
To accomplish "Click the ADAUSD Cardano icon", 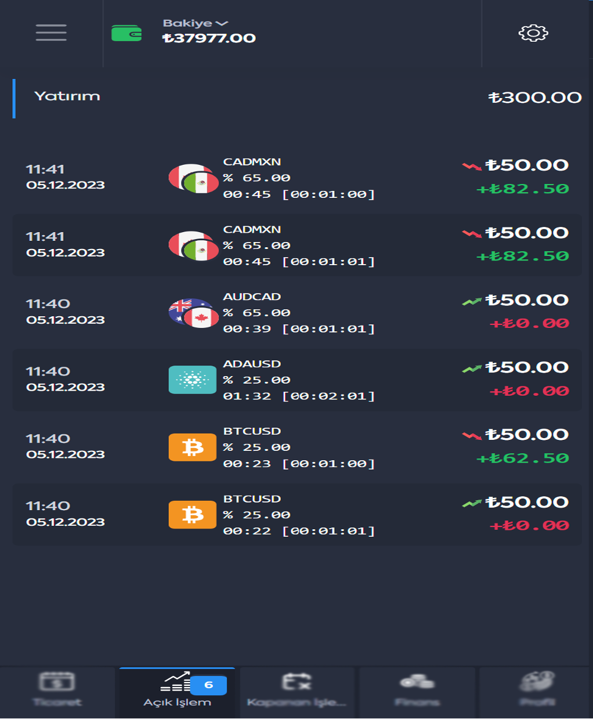I will 193,380.
